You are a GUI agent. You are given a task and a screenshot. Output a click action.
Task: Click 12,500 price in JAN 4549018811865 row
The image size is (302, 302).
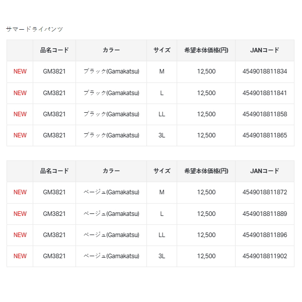[206, 135]
